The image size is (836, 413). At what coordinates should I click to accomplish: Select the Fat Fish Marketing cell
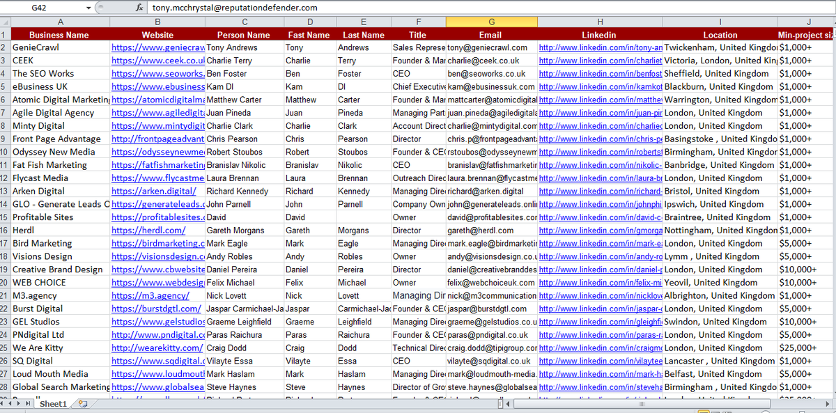(x=60, y=165)
